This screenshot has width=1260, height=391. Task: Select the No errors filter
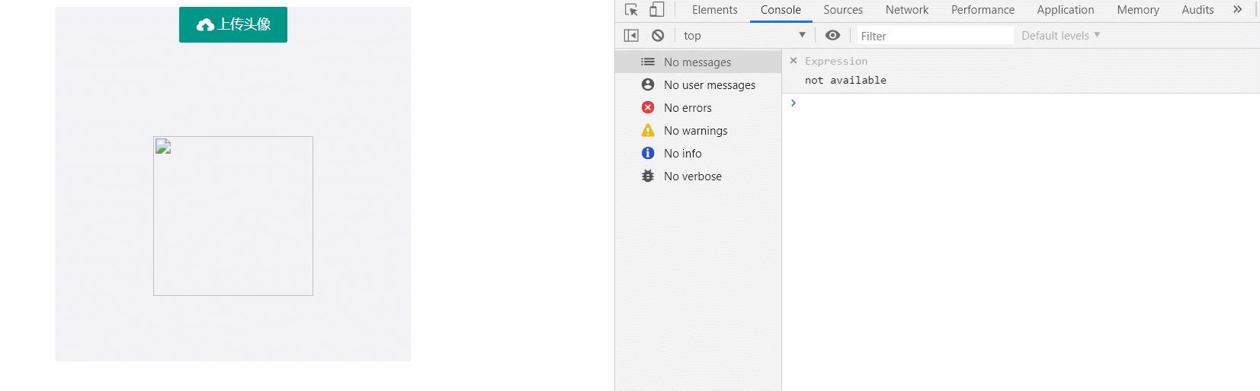pos(688,108)
